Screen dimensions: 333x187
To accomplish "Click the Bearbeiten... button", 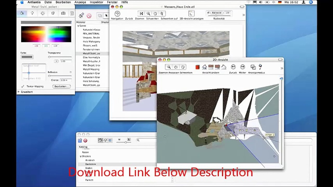I will tap(61, 86).
